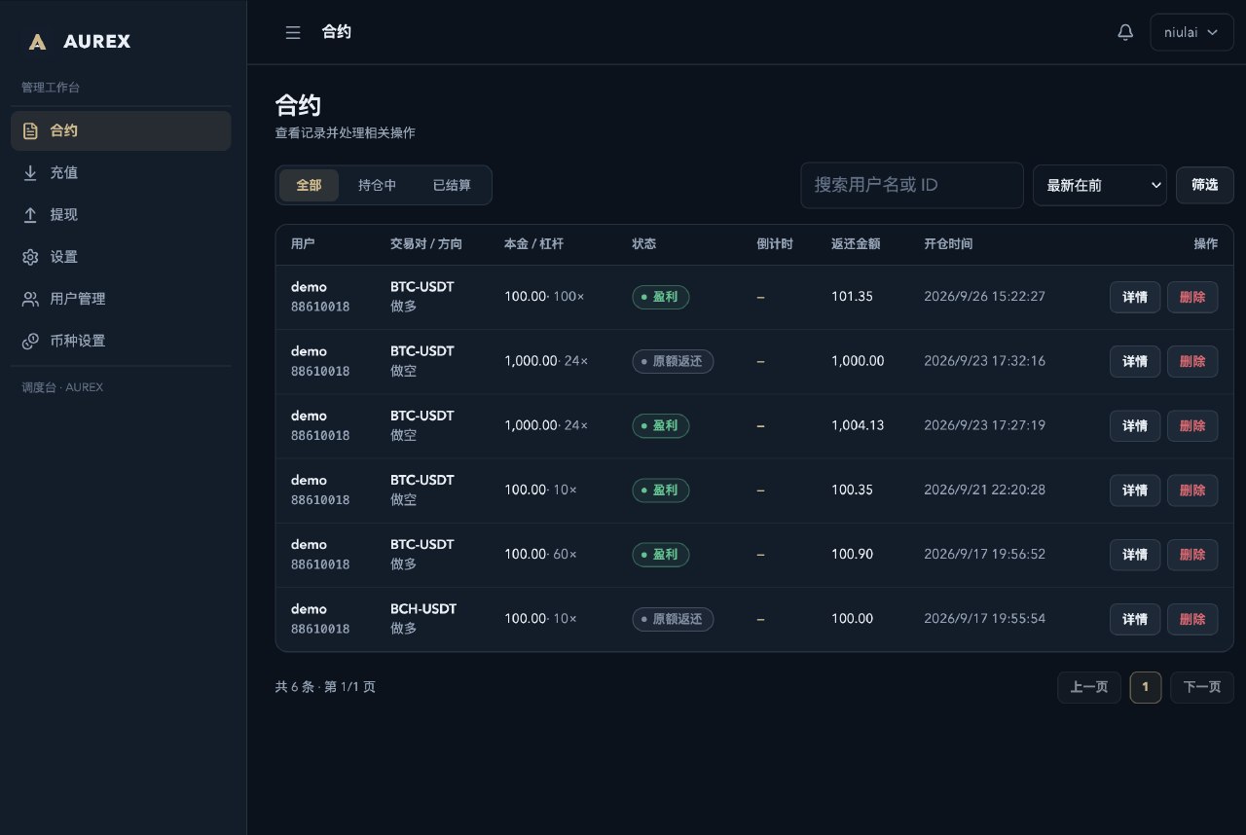1246x835 pixels.
Task: Click the 共 6 条 · 第 1/1 页 summary text
Action: (x=325, y=687)
